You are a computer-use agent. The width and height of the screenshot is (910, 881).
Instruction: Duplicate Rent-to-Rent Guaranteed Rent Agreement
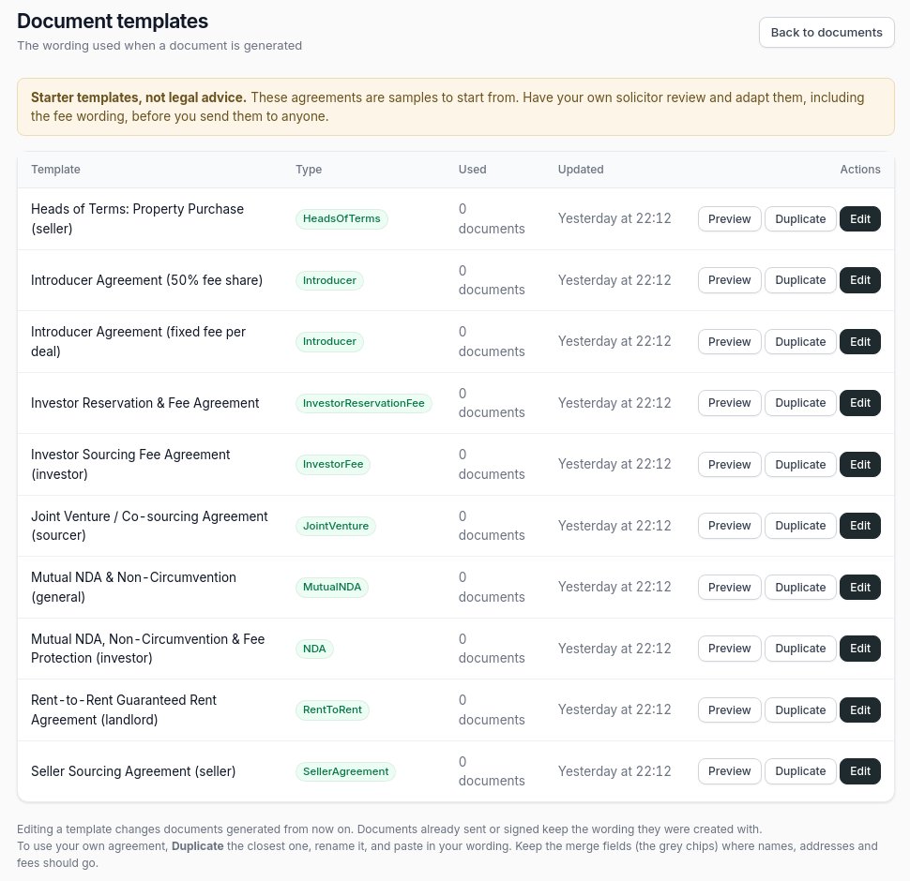tap(800, 710)
